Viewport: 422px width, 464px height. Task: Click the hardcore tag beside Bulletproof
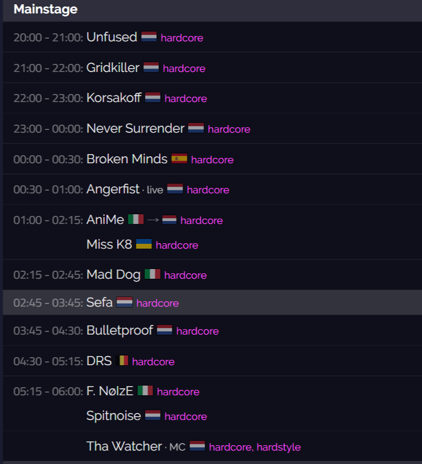(198, 331)
